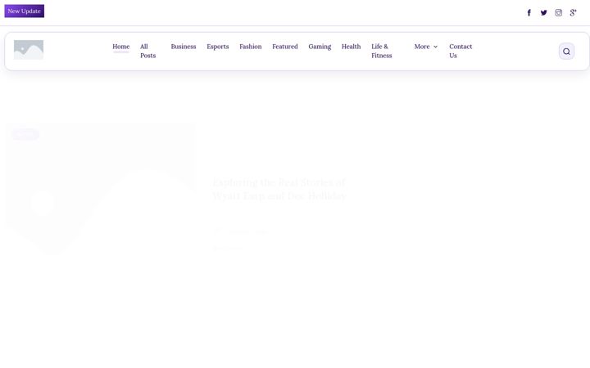Open the Business category
Viewport: 590px width, 368px height.
[x=184, y=47]
